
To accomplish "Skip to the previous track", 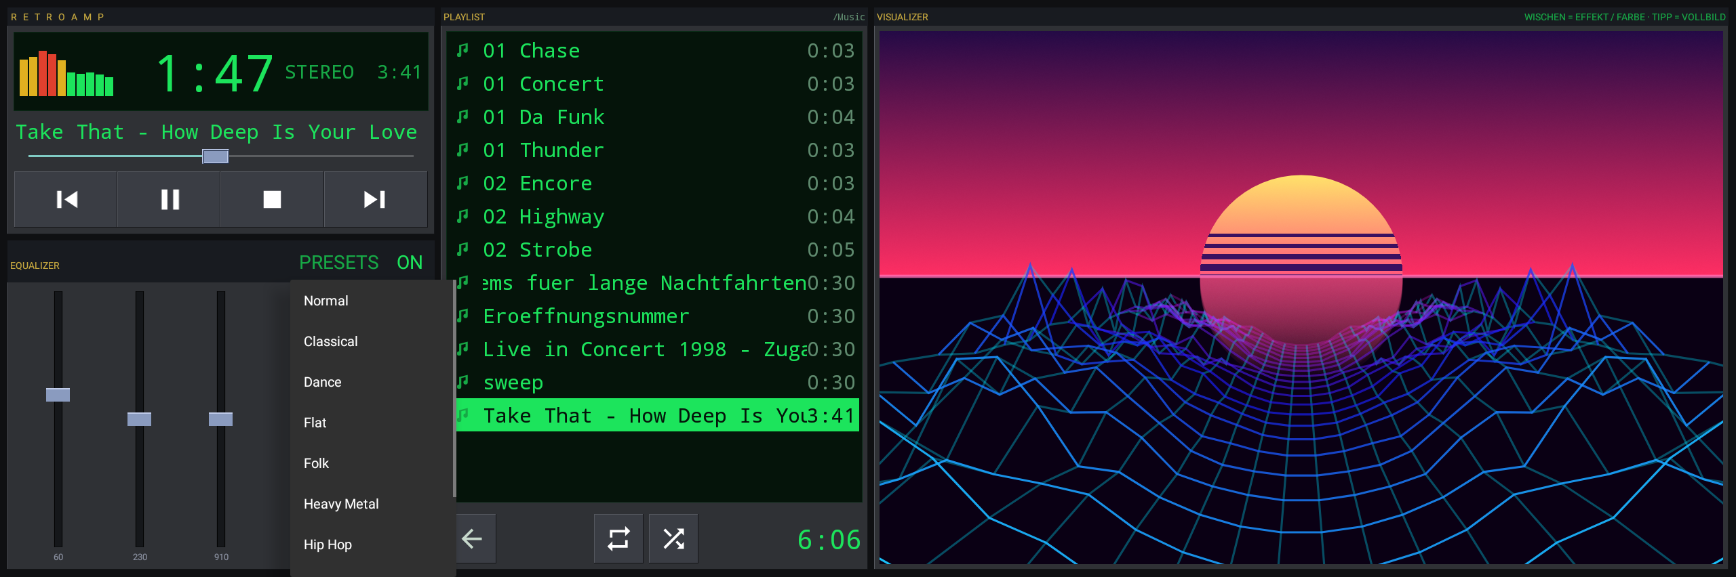I will (66, 199).
